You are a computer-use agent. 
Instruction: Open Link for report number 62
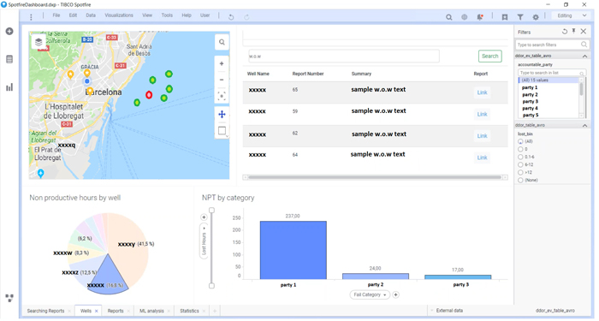[482, 136]
